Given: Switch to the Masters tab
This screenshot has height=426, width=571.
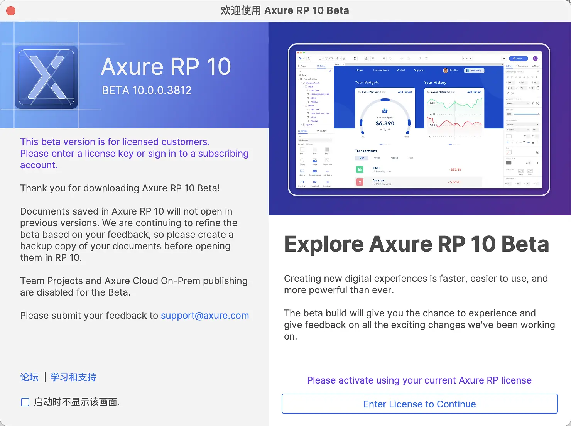Looking at the screenshot, I should pyautogui.click(x=322, y=131).
